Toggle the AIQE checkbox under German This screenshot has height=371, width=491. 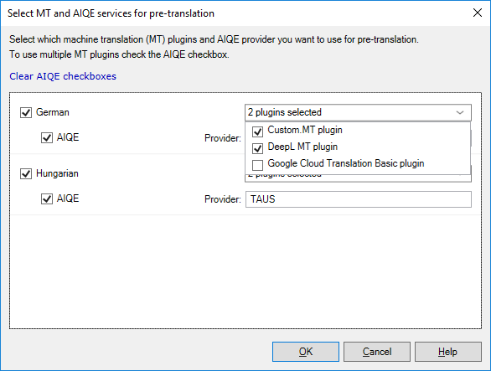tap(47, 137)
